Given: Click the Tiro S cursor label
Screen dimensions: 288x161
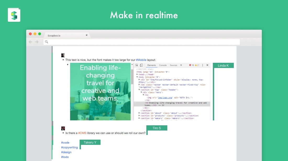Looking at the screenshot, I should click(157, 128).
